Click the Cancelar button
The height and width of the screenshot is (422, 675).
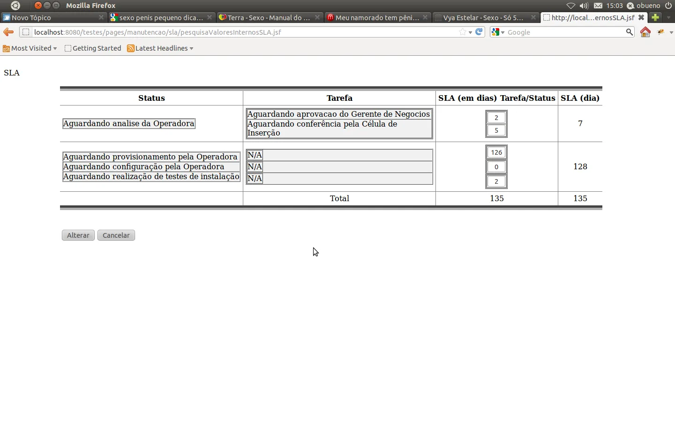pyautogui.click(x=116, y=235)
